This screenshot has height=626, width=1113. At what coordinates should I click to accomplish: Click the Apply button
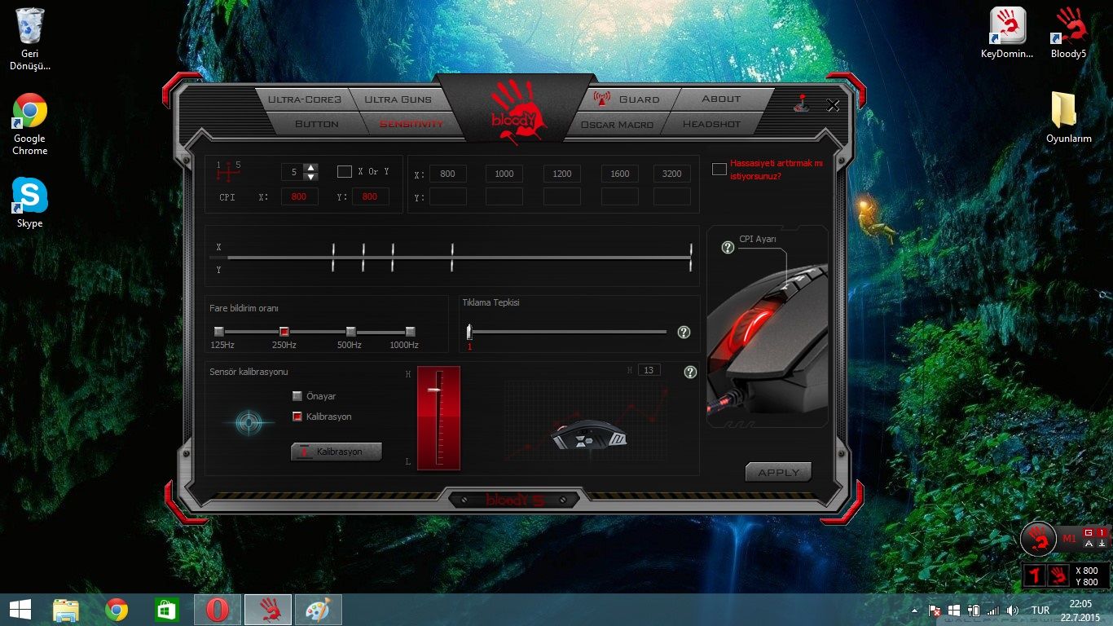pos(778,473)
